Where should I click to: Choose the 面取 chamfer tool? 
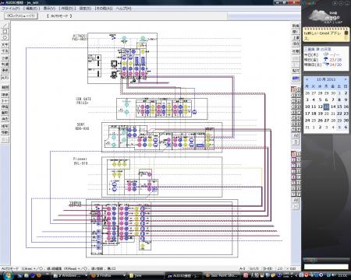pos(5,113)
